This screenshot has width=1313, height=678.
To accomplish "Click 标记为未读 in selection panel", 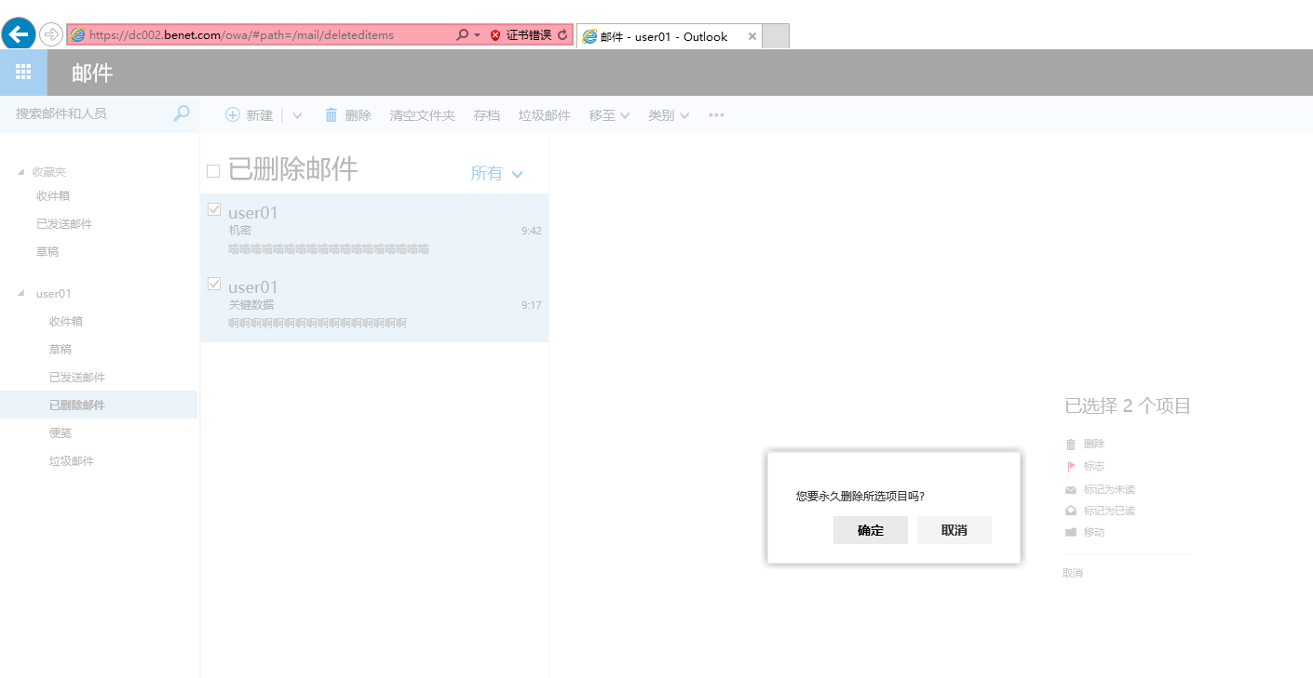I will [1109, 489].
